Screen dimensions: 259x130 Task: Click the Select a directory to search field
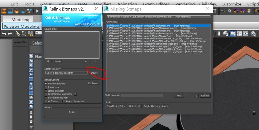click(66, 73)
